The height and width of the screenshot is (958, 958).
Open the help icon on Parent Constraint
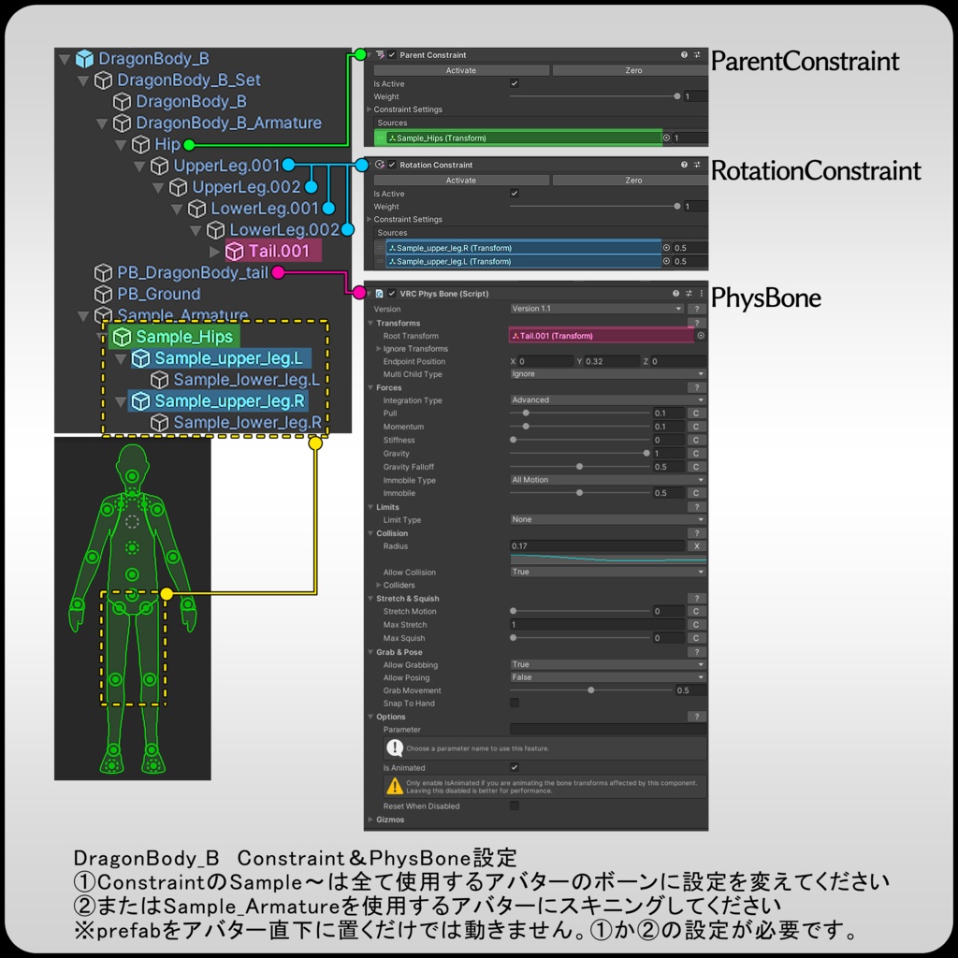click(684, 55)
